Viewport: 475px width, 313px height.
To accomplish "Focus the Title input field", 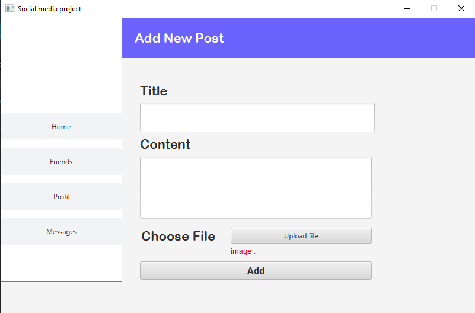I will coord(257,117).
